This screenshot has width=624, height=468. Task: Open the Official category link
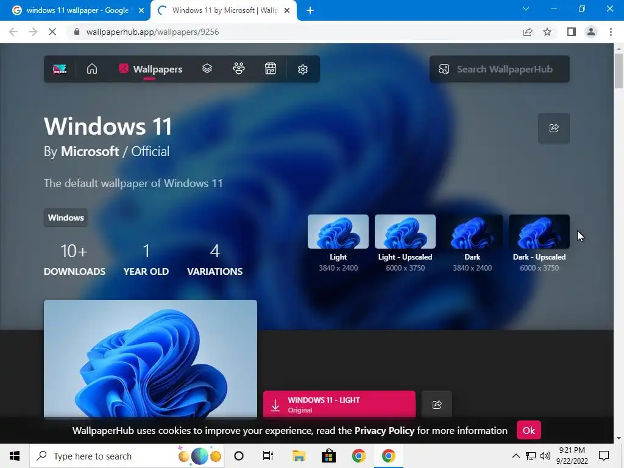click(x=151, y=151)
